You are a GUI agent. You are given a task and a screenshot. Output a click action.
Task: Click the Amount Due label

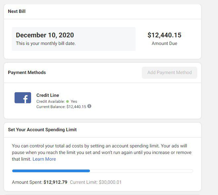(x=164, y=44)
